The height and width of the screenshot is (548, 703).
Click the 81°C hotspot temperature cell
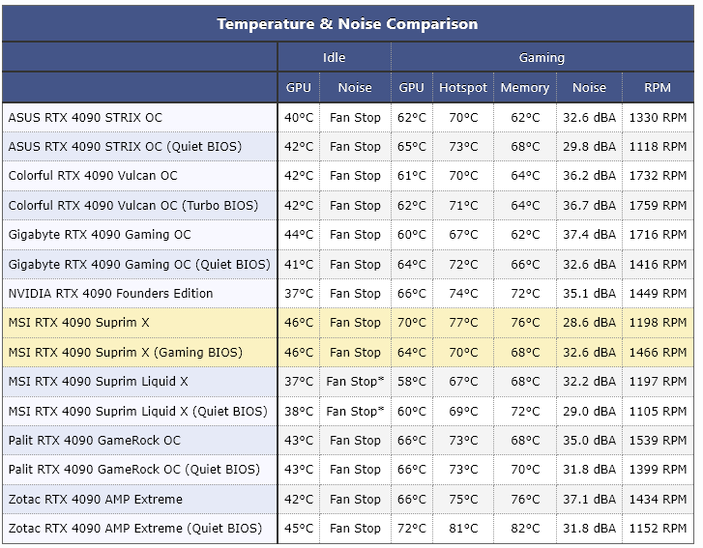[x=463, y=529]
